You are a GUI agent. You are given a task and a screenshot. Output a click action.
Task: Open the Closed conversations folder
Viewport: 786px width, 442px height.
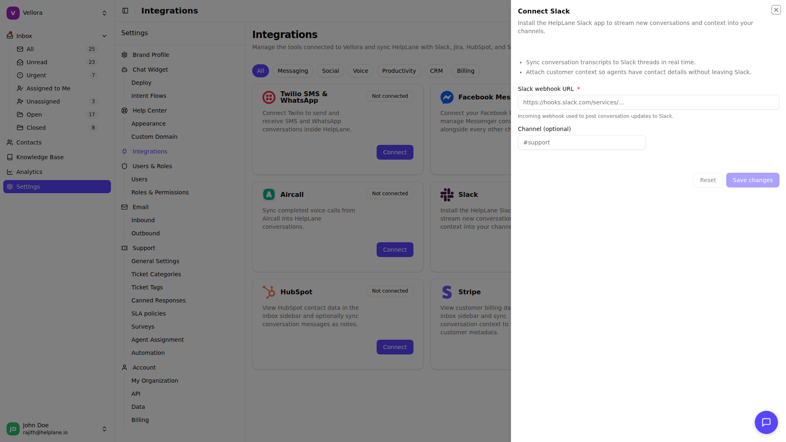[57, 128]
